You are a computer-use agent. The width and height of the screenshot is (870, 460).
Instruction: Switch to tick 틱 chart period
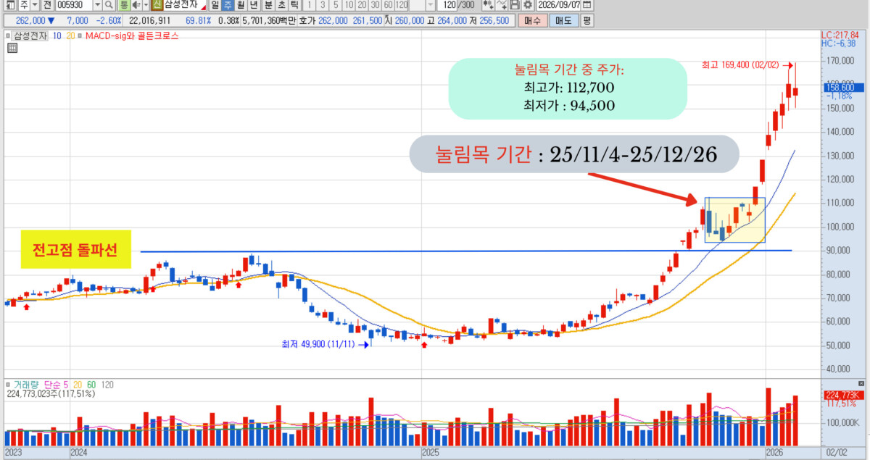coord(294,5)
